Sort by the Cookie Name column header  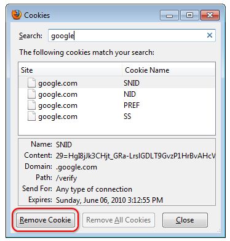[x=169, y=70]
